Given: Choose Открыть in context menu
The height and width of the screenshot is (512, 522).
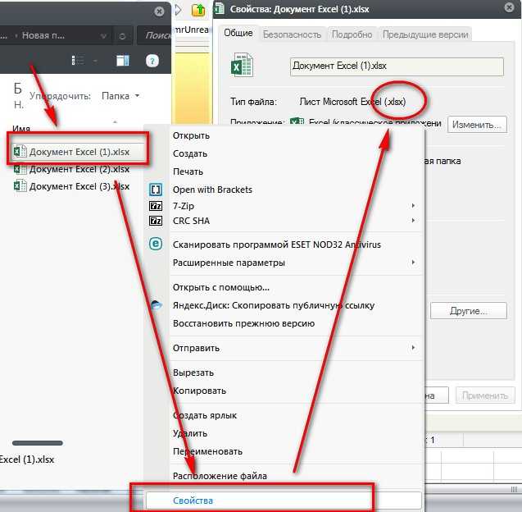Looking at the screenshot, I should click(191, 135).
